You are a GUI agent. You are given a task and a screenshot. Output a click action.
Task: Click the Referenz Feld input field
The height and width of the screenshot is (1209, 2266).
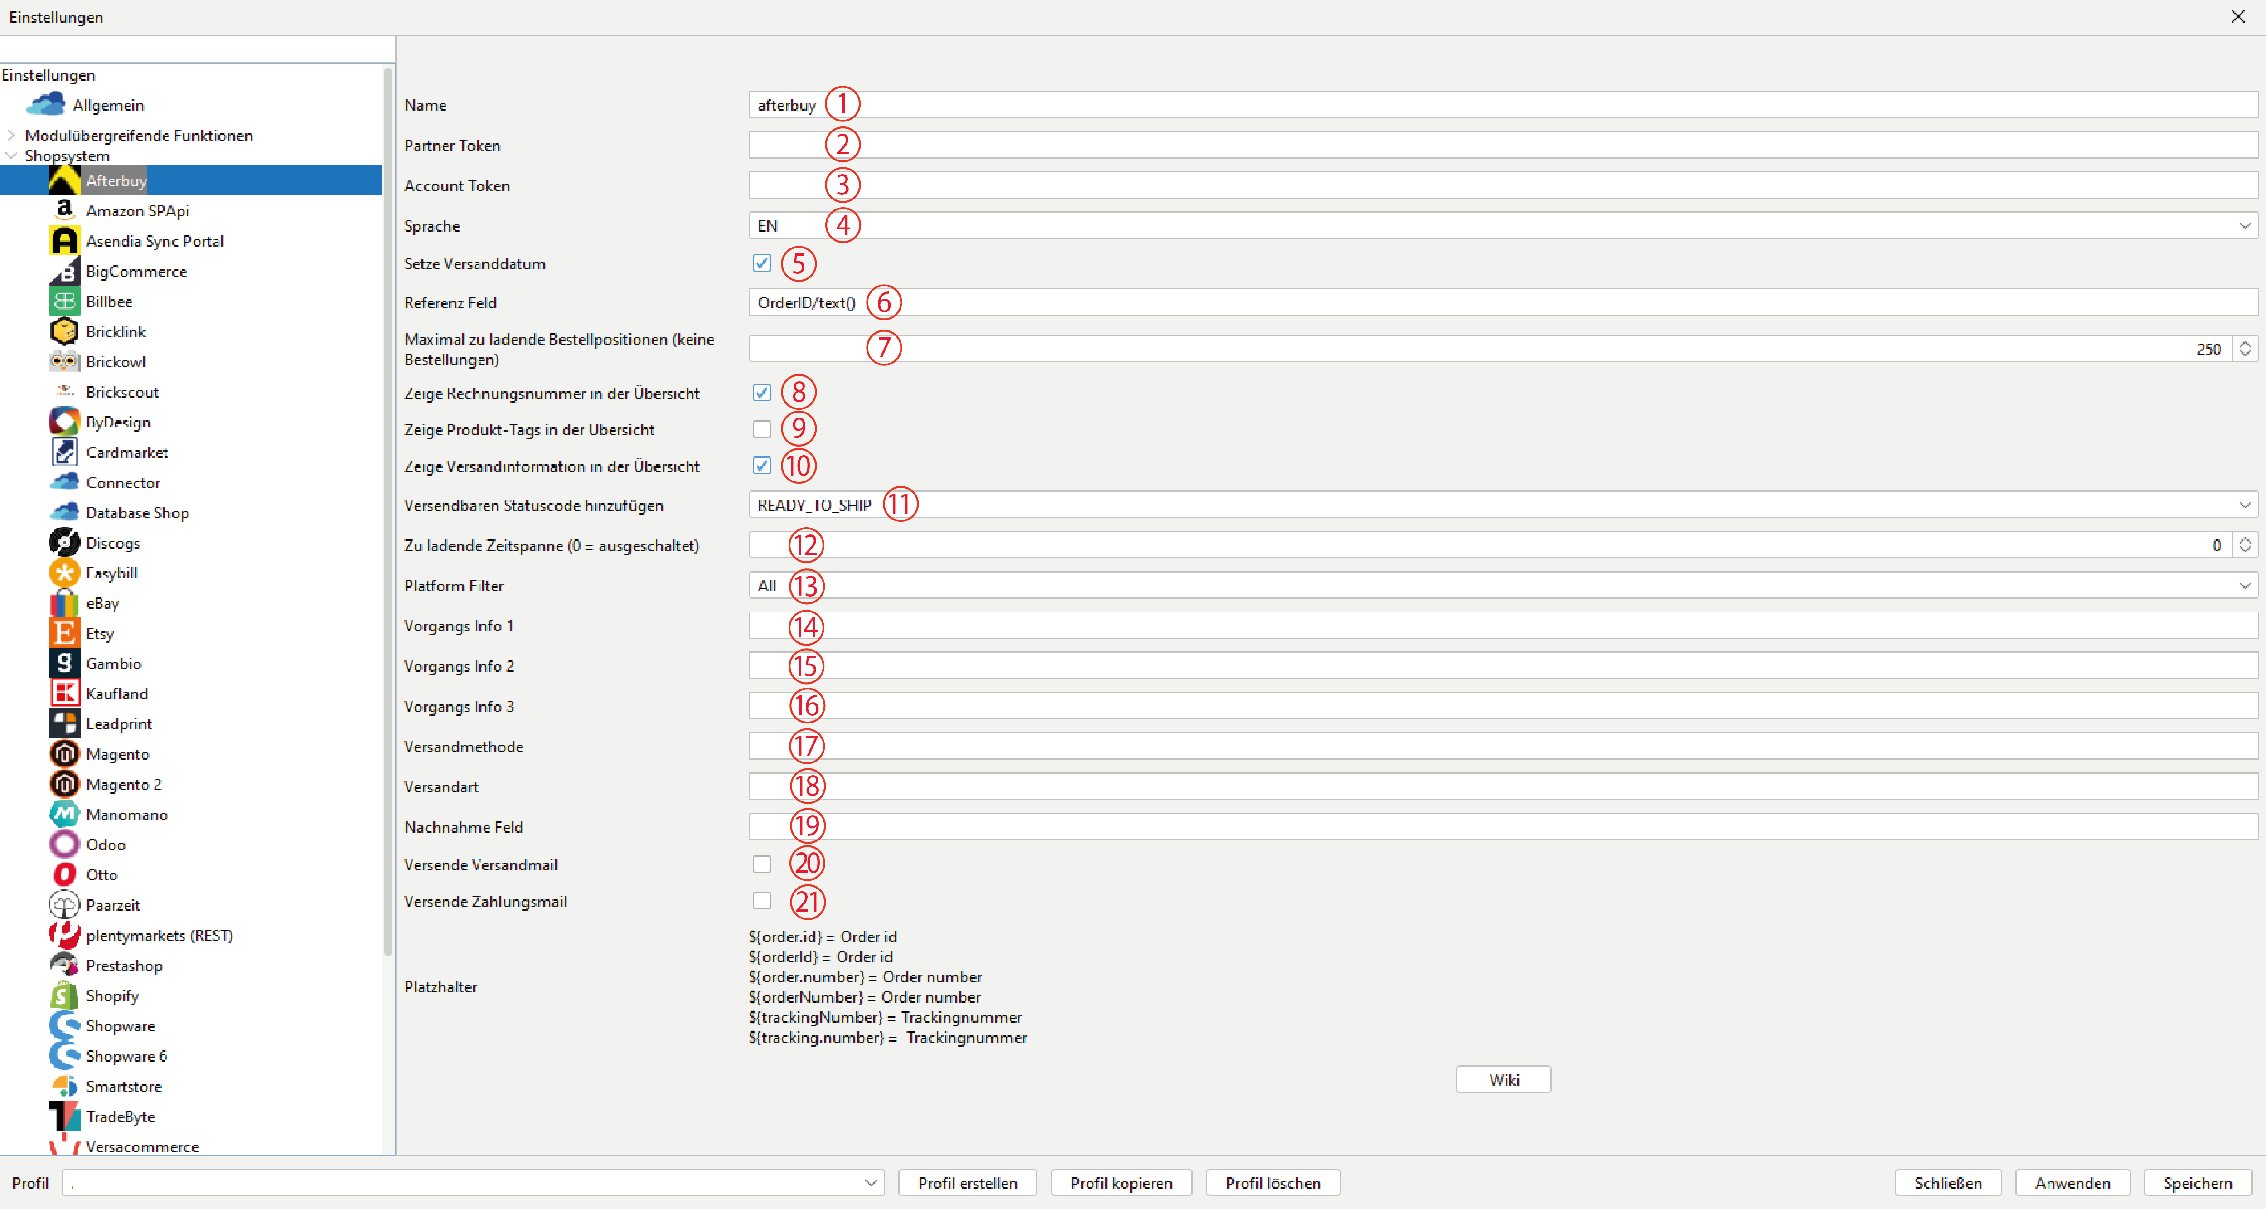(x=1503, y=303)
